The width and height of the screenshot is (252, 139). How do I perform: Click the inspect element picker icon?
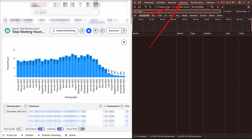[x=135, y=3]
